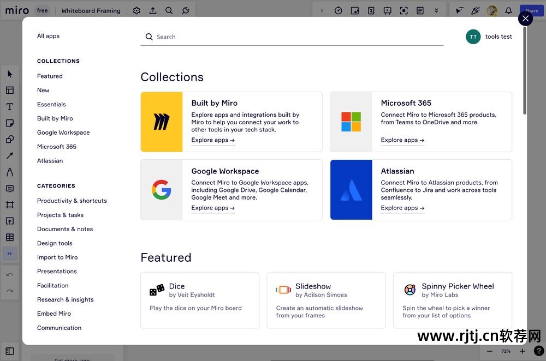546x361 pixels.
Task: Toggle collaborators' cursors icon
Action: pos(459,11)
